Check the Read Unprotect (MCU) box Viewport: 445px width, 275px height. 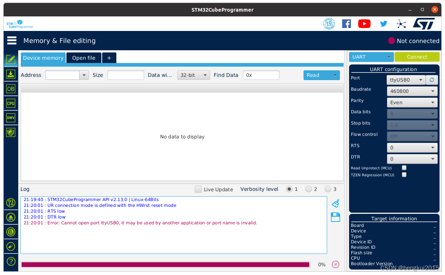404,168
